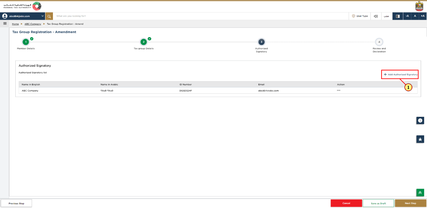
Task: Reset font size with A
Action: [x=415, y=16]
